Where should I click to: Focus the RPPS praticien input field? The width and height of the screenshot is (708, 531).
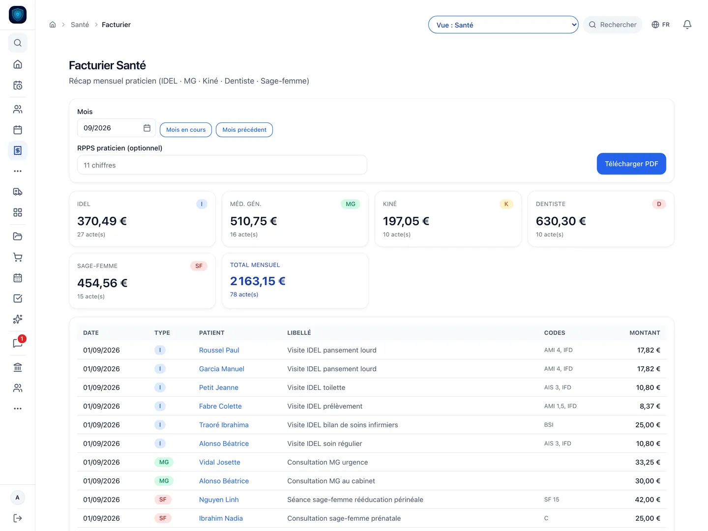click(222, 165)
